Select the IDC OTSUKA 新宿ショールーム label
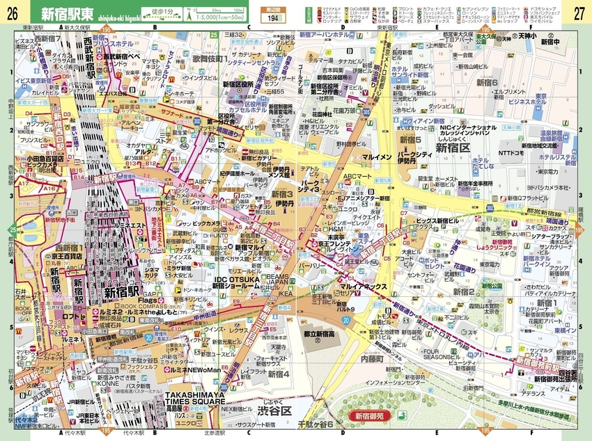The width and height of the screenshot is (592, 441). 236,282
